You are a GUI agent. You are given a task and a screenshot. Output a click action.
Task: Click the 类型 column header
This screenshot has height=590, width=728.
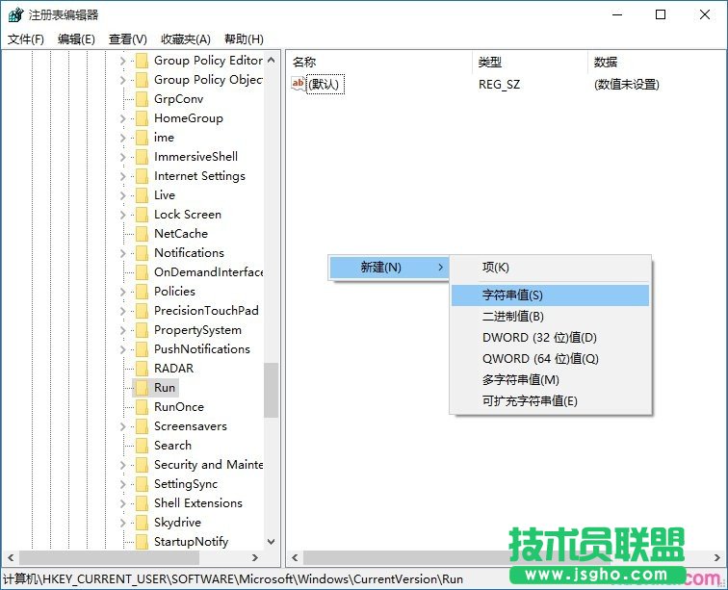pyautogui.click(x=489, y=62)
